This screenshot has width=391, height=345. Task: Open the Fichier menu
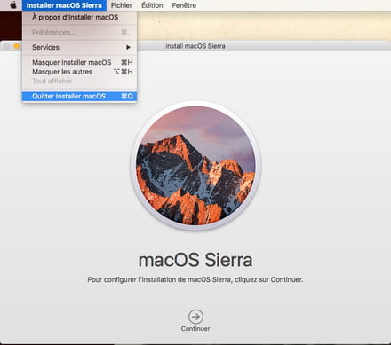tap(122, 5)
